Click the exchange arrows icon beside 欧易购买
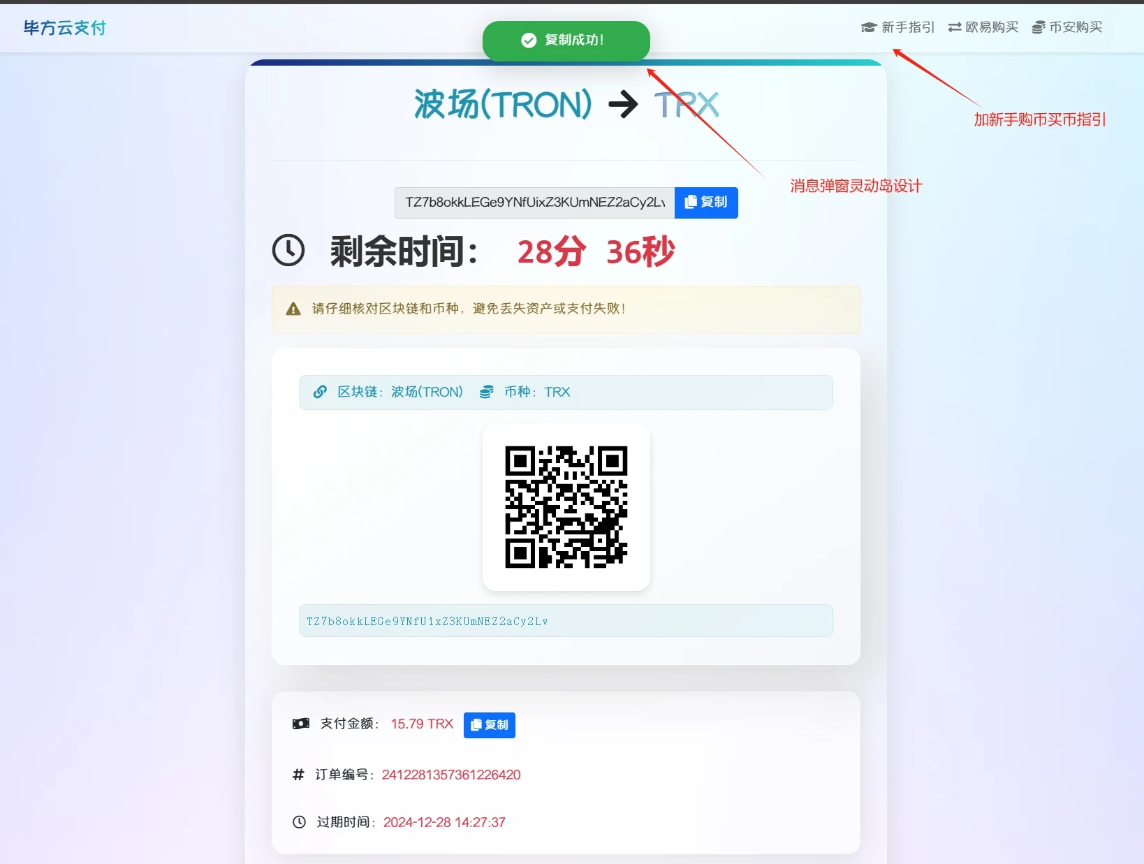This screenshot has height=864, width=1144. pos(955,27)
